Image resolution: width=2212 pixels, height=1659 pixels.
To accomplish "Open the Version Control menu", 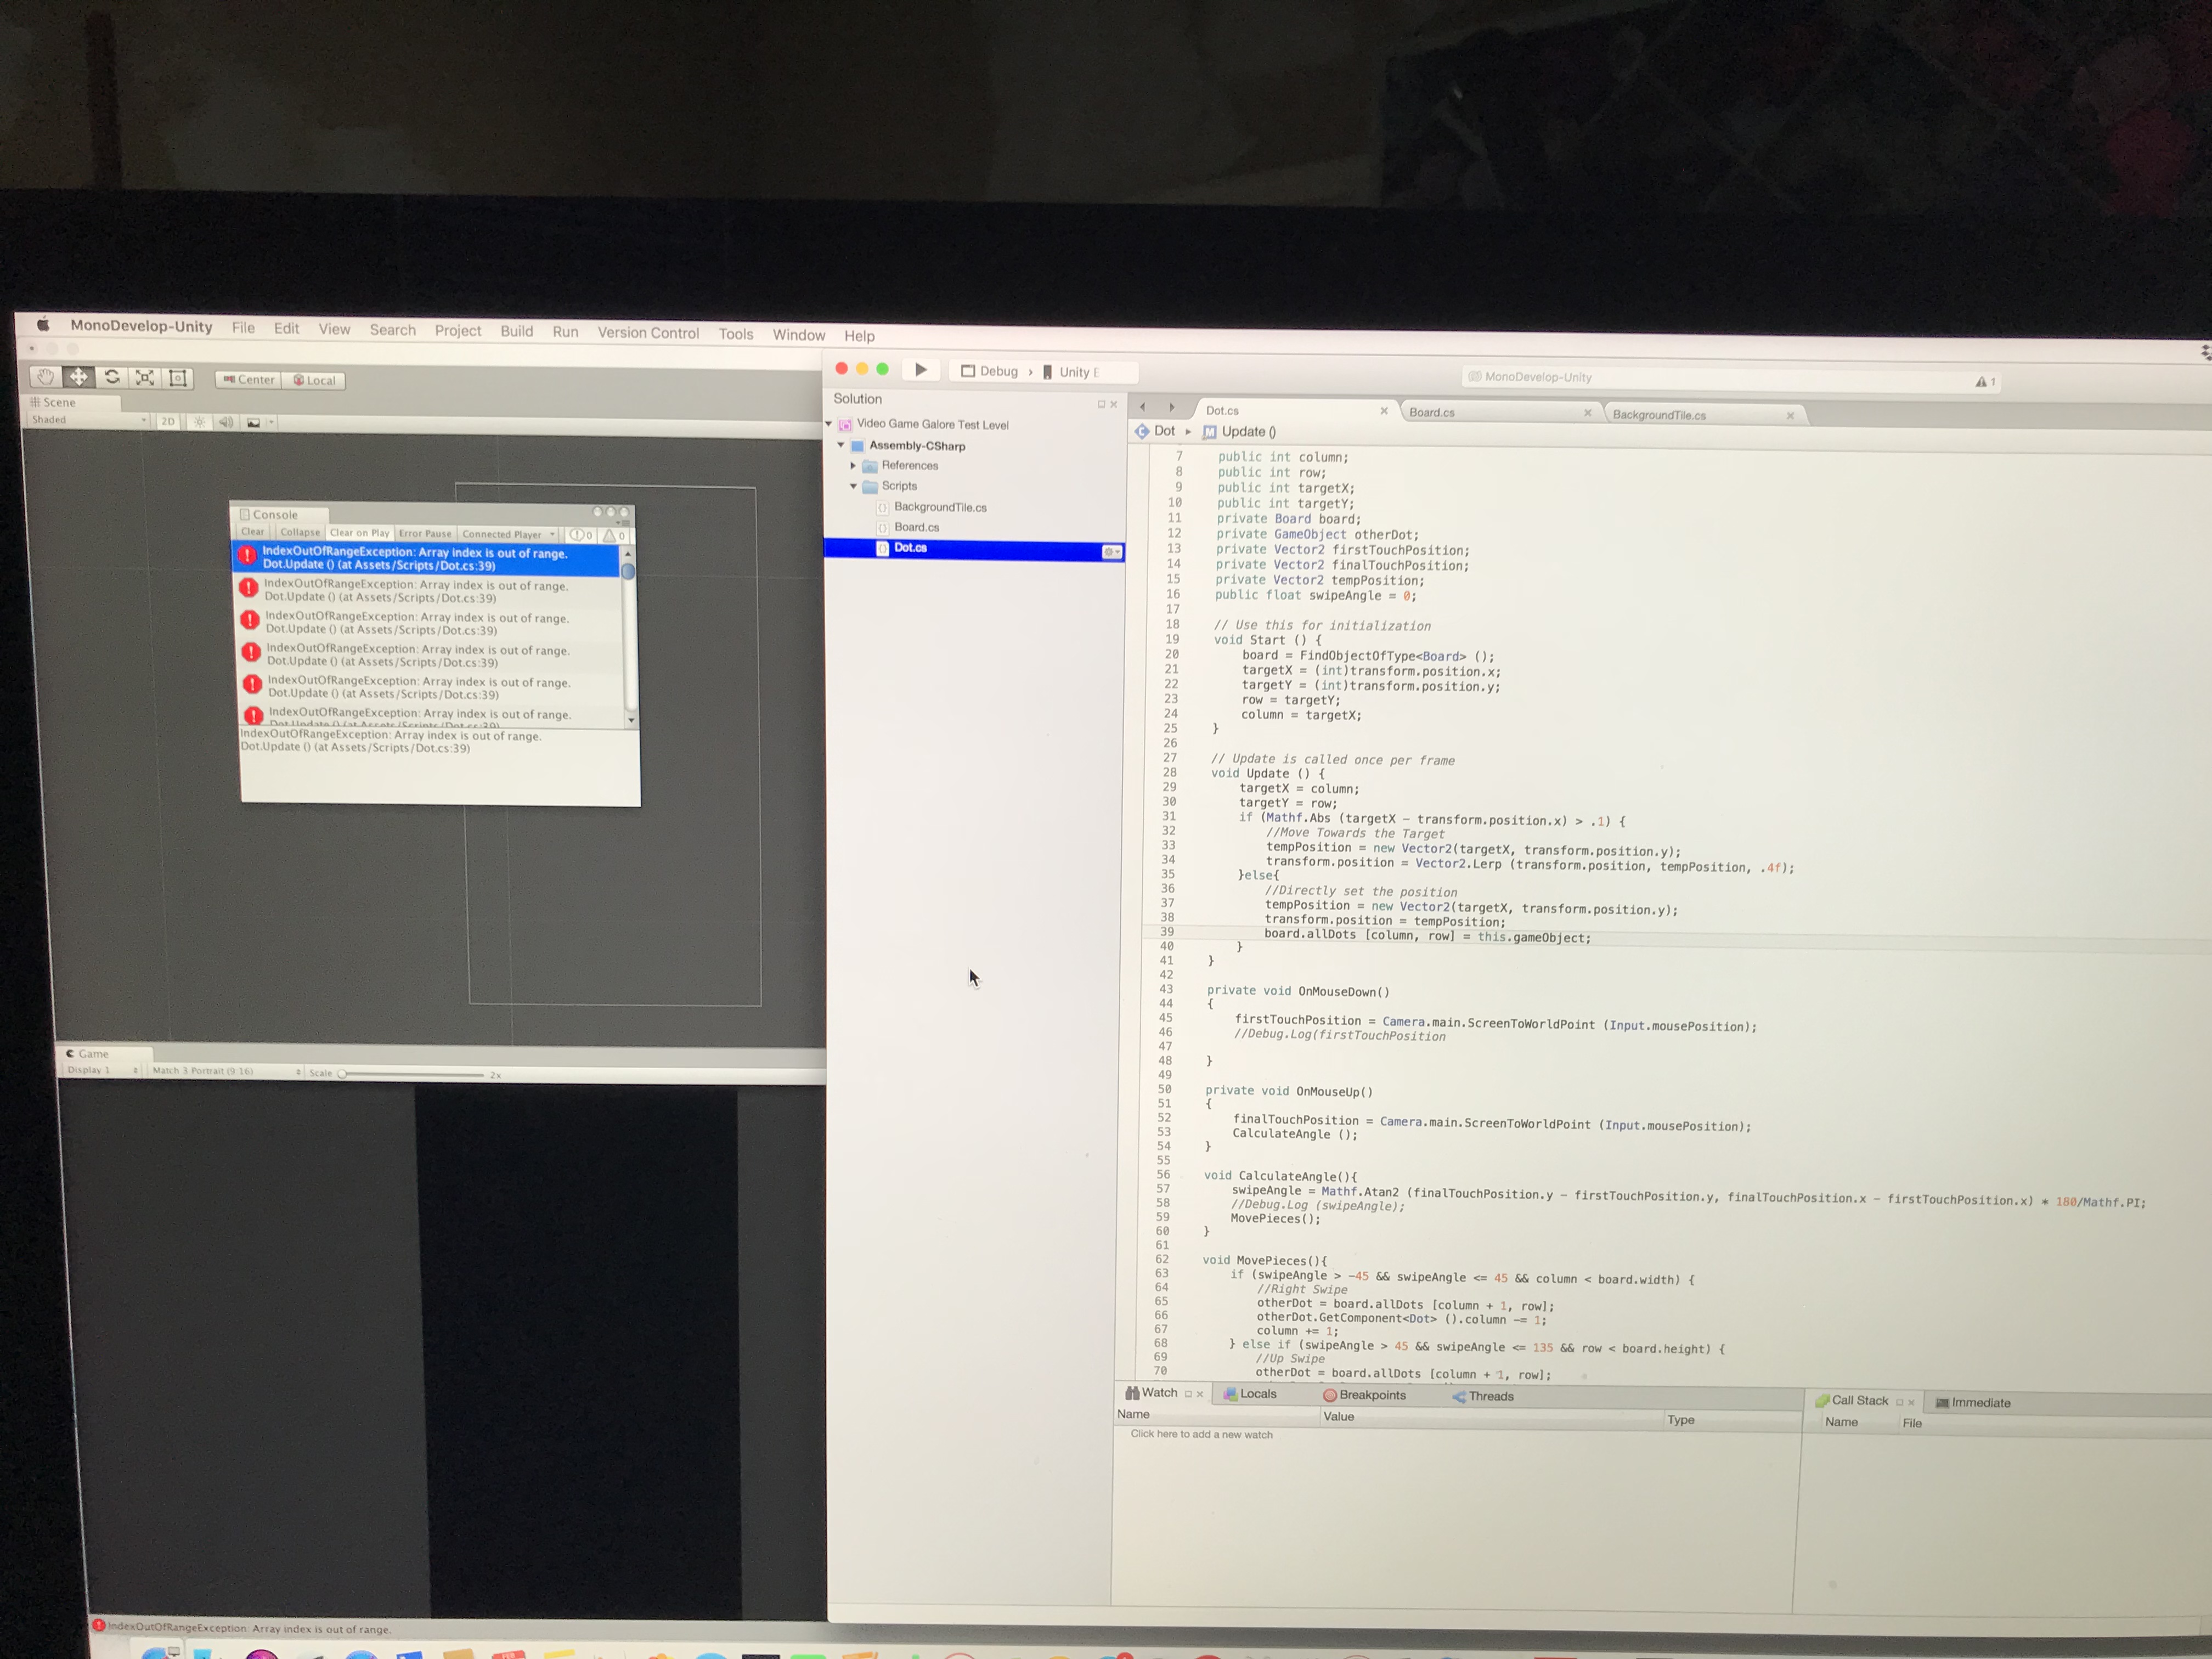I will [648, 333].
